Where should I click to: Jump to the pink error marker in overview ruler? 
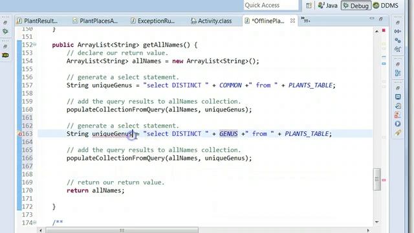384,180
